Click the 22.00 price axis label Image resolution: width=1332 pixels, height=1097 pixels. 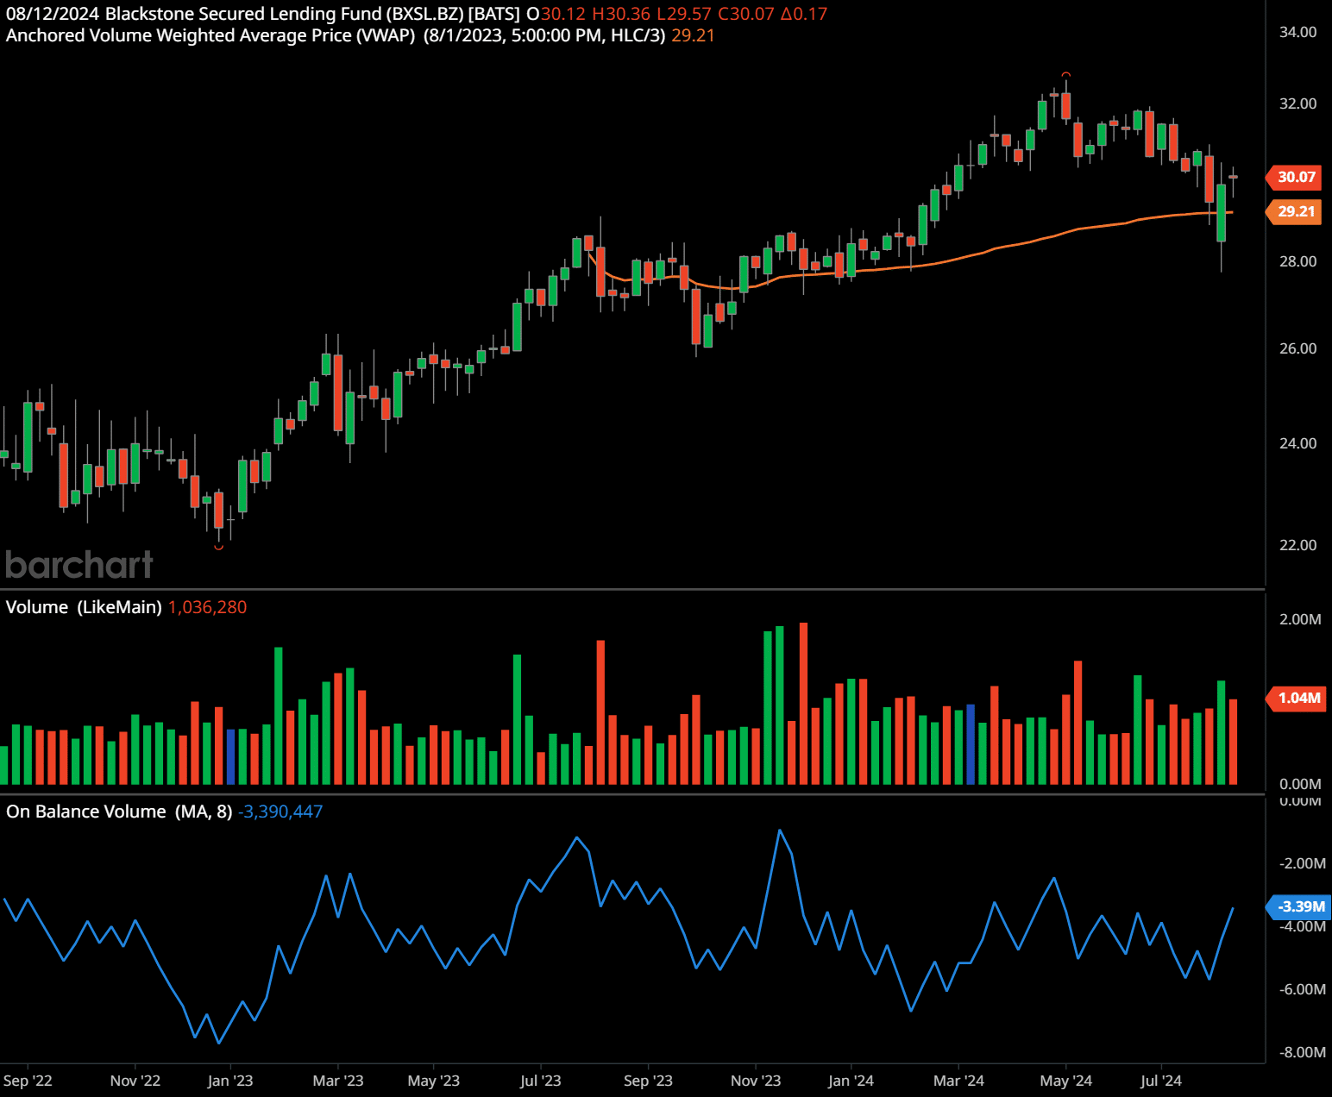[1297, 545]
